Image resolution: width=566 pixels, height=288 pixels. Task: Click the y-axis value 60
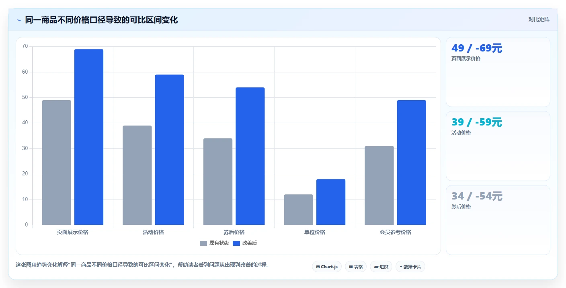point(25,72)
